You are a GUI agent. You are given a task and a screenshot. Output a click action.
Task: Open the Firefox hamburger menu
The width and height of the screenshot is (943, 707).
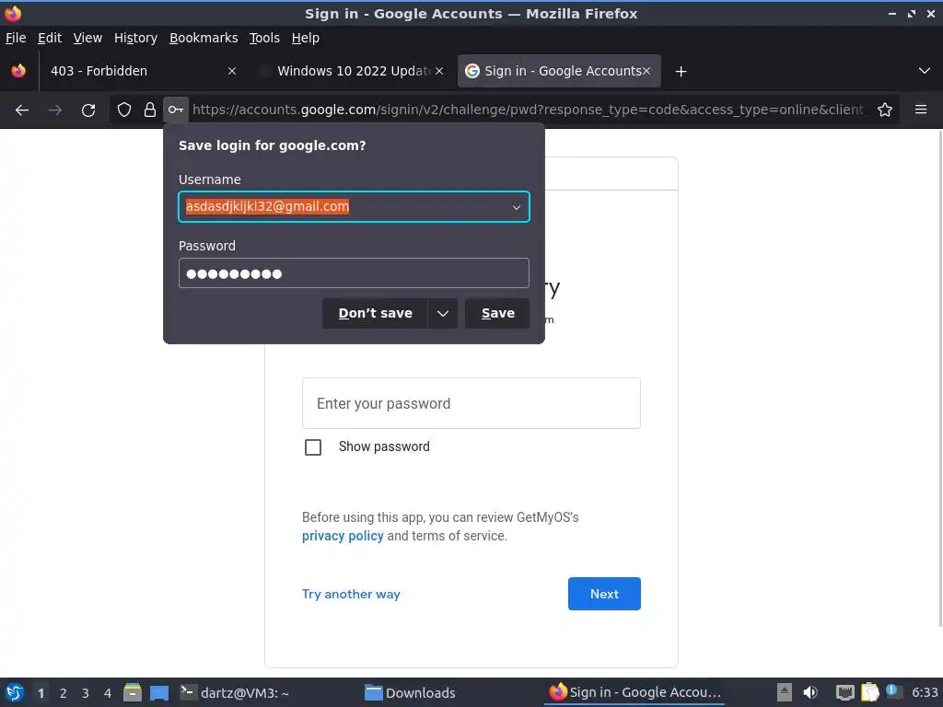click(921, 110)
